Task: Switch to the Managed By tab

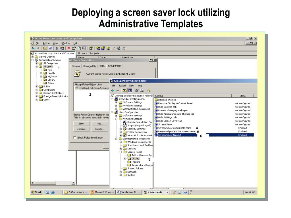Action: pos(90,66)
